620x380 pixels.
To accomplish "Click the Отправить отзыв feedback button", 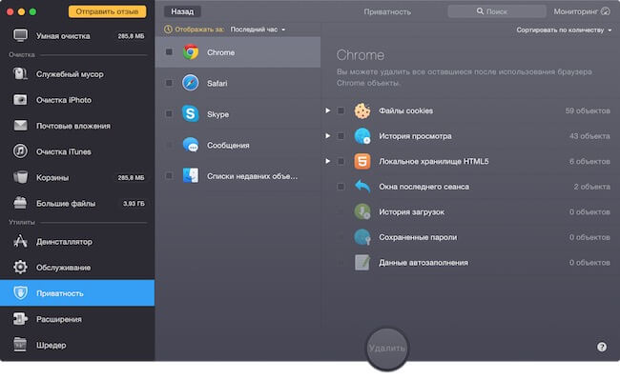I will coord(107,11).
